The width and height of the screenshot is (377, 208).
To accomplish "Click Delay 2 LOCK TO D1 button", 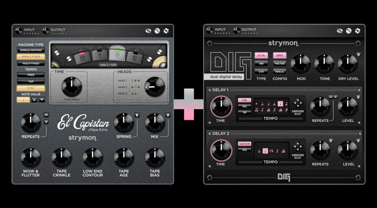I will (244, 144).
